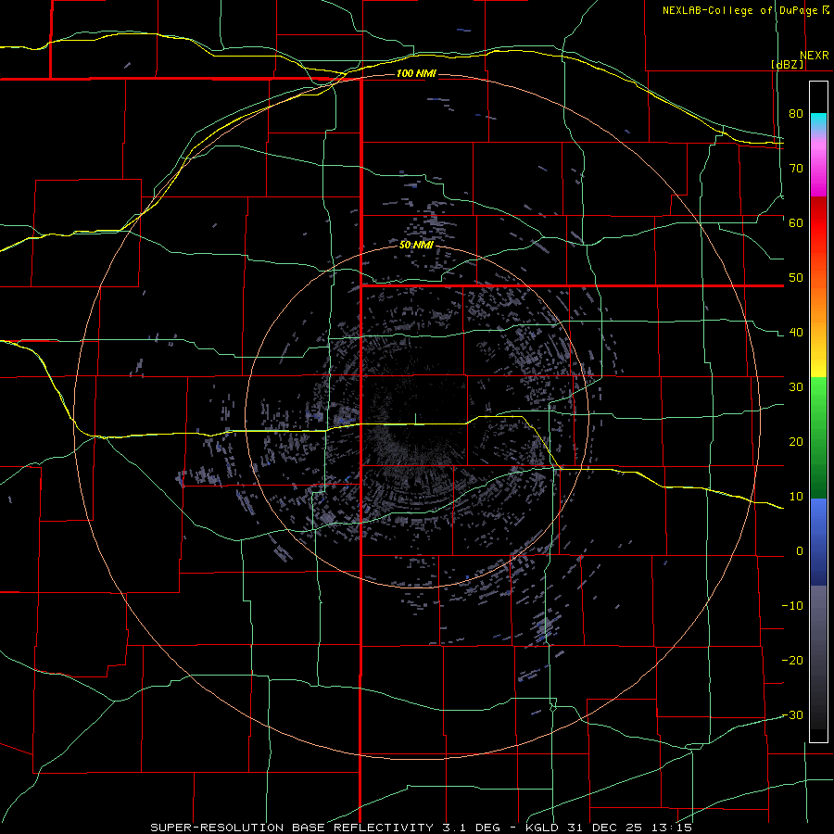Viewport: 834px width, 834px height.
Task: Click the blue segment of the reflectivity color bar
Action: [x=818, y=541]
